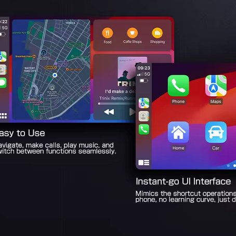Open the small green Phone sidebar icon
The width and height of the screenshot is (236, 236).
click(x=144, y=129)
